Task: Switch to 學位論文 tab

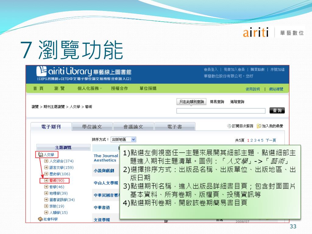Action: [x=92, y=126]
